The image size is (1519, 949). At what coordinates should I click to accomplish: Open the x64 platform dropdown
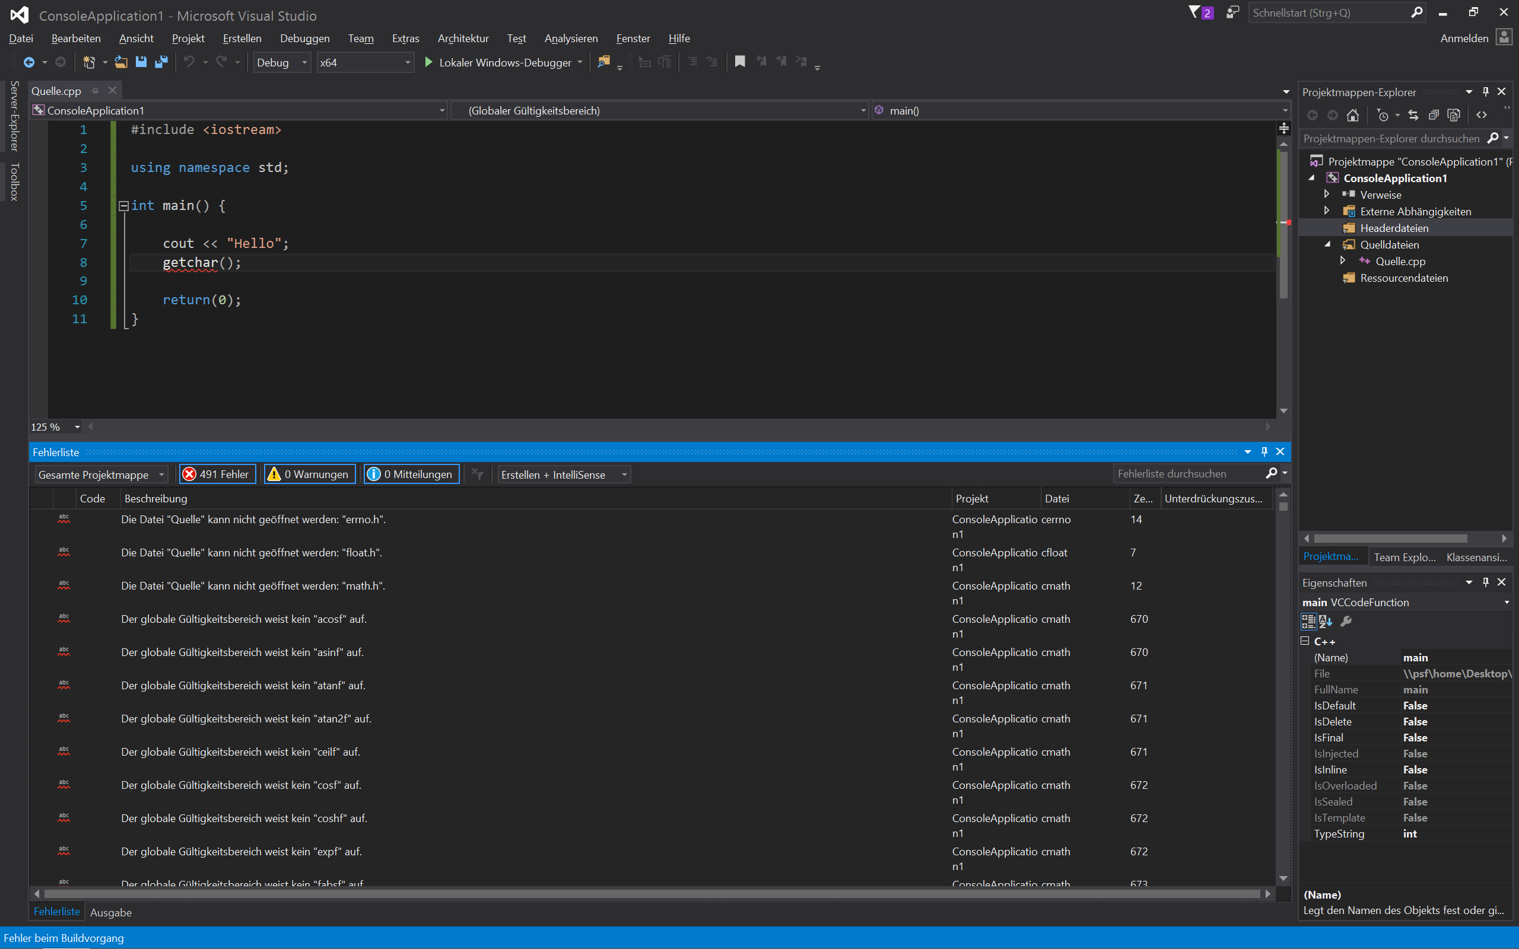(366, 62)
